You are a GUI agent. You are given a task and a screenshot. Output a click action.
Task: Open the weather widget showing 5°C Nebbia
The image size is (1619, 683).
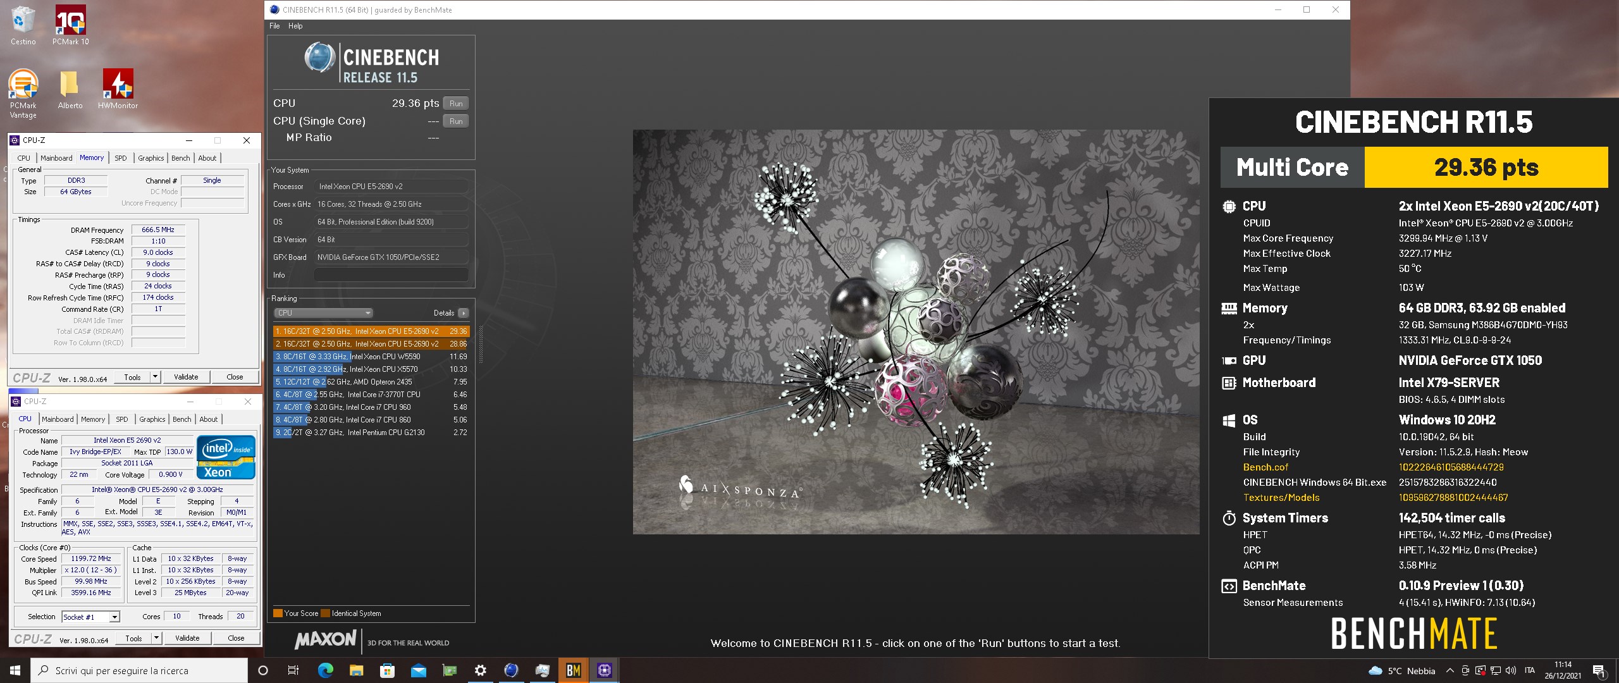[x=1401, y=671]
